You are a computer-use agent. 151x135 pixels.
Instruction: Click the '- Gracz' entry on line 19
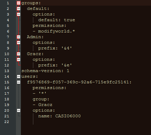pos(43,105)
